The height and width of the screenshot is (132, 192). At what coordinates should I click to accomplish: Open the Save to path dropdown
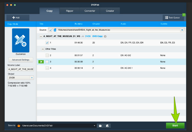[94, 126]
